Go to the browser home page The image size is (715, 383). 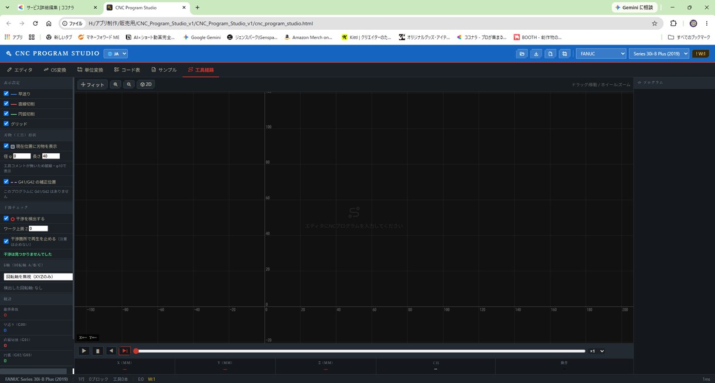49,23
